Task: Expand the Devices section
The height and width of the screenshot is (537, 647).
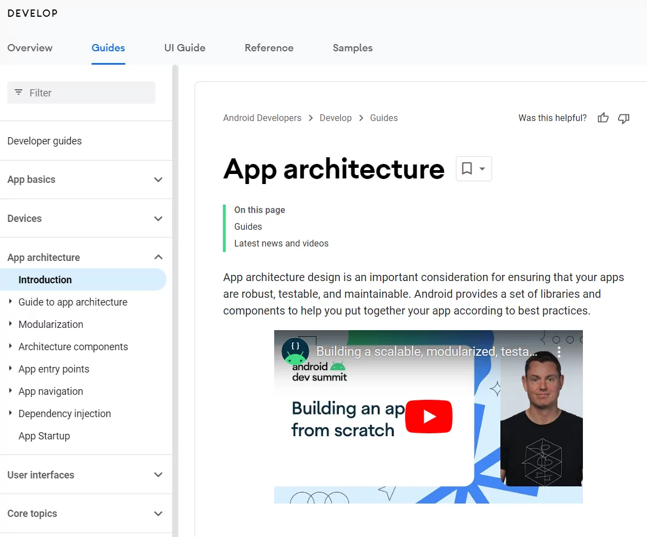Action: pyautogui.click(x=158, y=219)
